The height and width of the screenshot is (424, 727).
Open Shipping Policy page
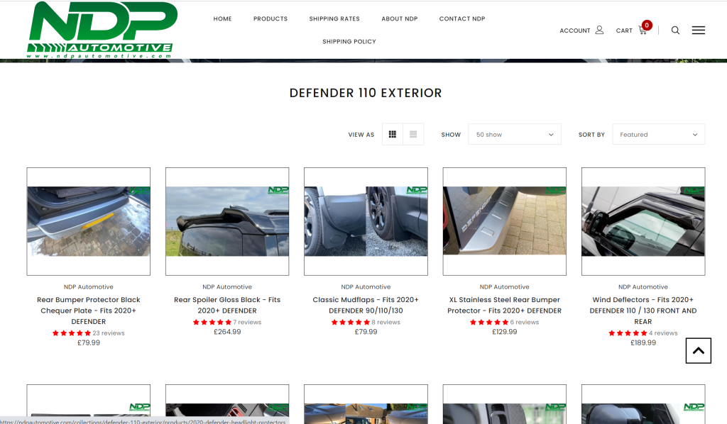[349, 41]
